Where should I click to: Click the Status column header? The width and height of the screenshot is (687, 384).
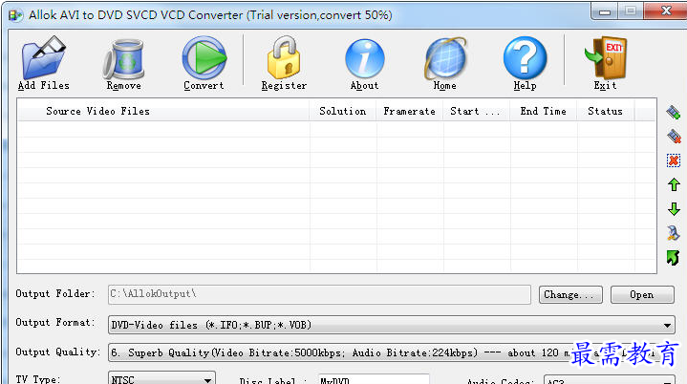[606, 111]
